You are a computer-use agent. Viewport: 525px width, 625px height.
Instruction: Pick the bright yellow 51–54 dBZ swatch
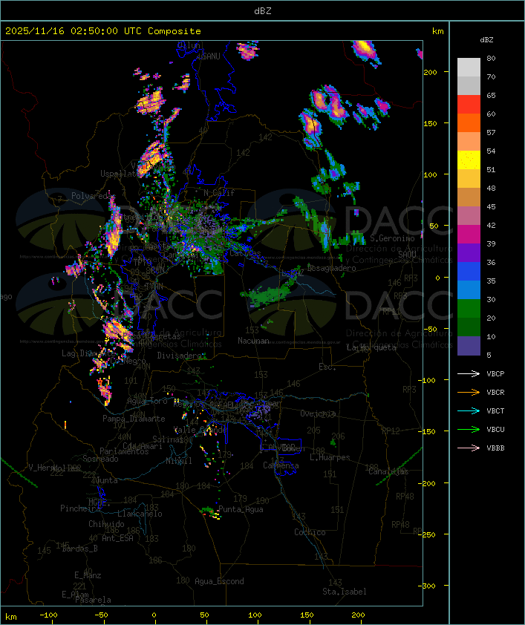click(469, 160)
